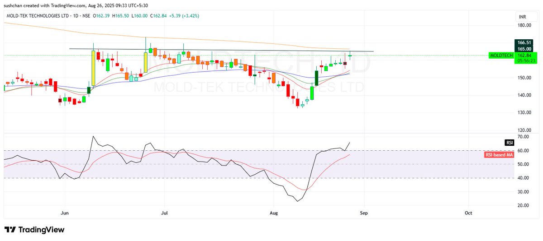
Task: Click the INR currency label
Action: point(523,17)
